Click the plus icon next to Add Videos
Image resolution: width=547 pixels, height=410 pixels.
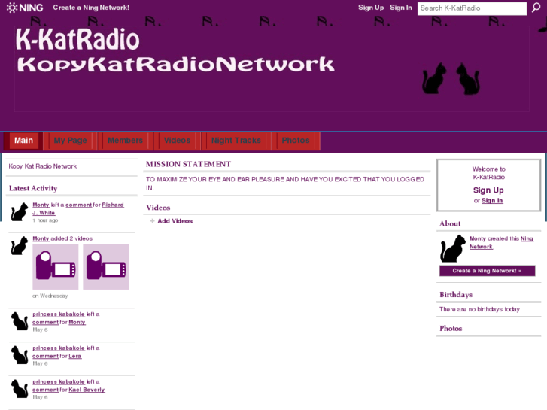click(x=152, y=221)
